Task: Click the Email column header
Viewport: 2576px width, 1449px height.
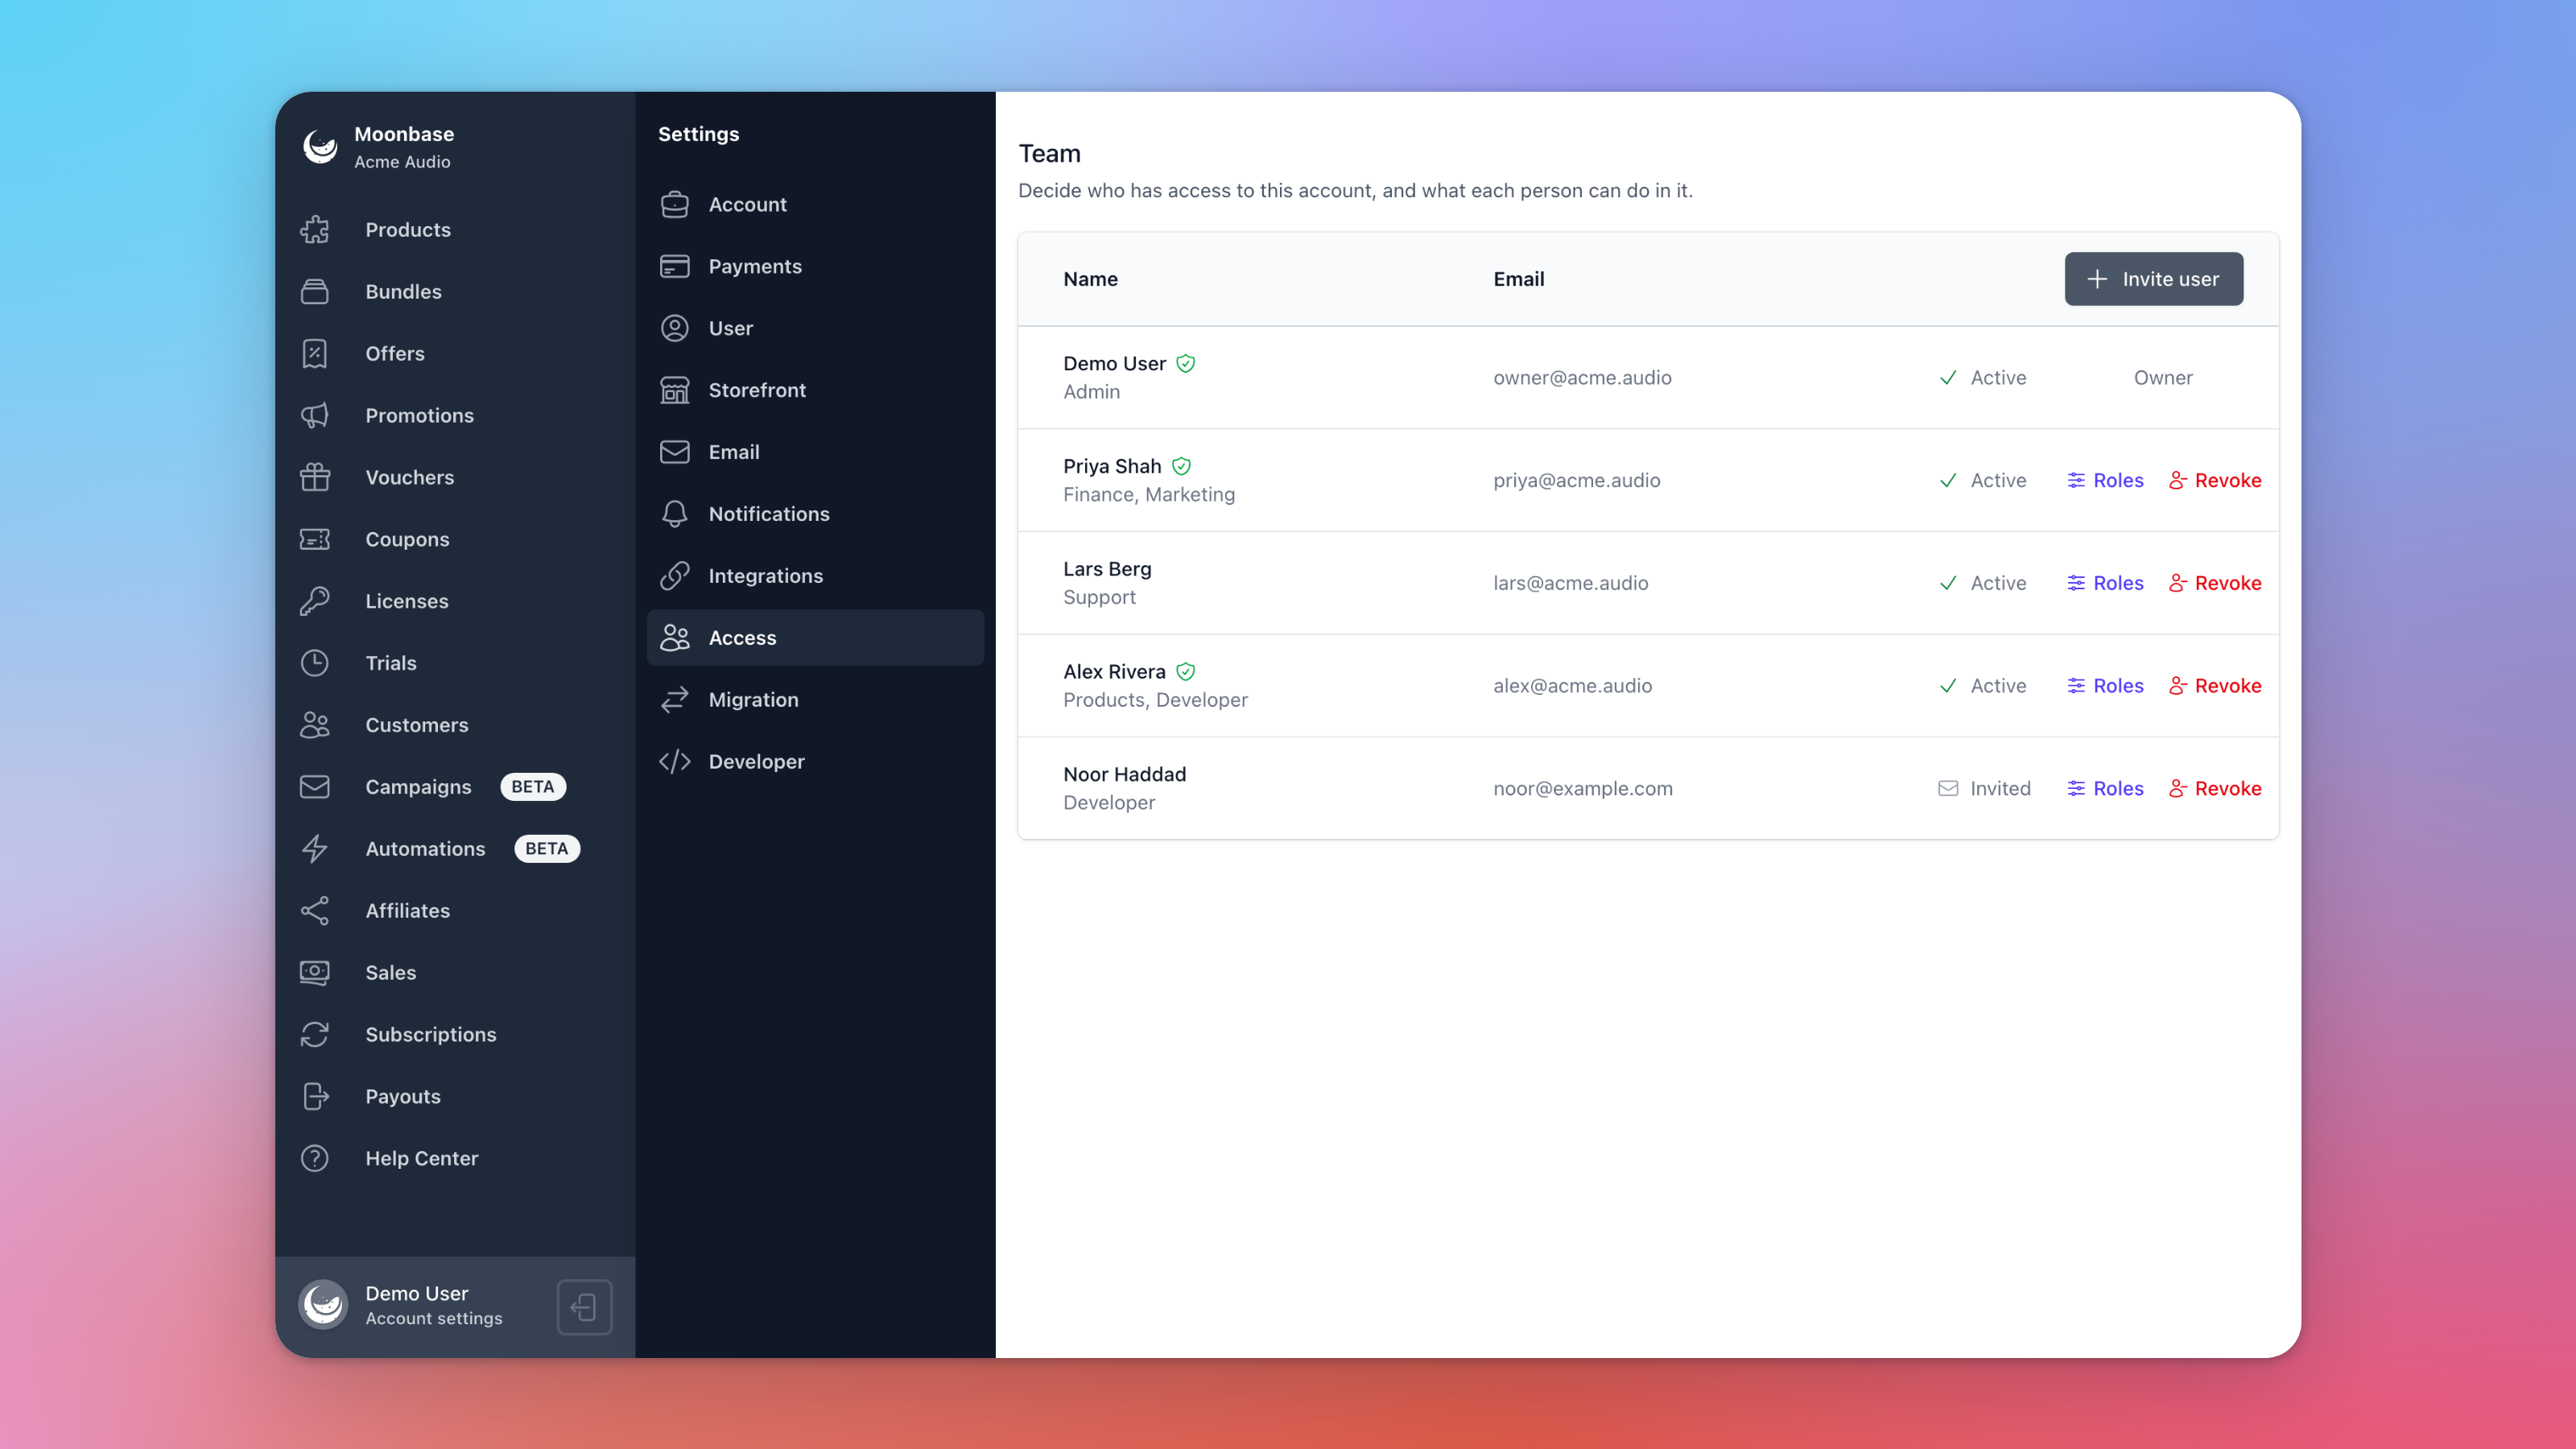Action: [1518, 279]
